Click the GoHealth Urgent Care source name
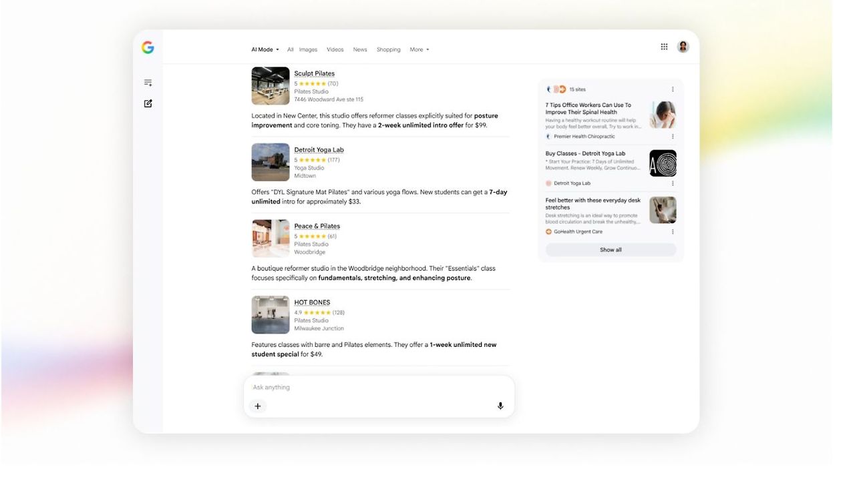The height and width of the screenshot is (479, 855). pyautogui.click(x=578, y=231)
